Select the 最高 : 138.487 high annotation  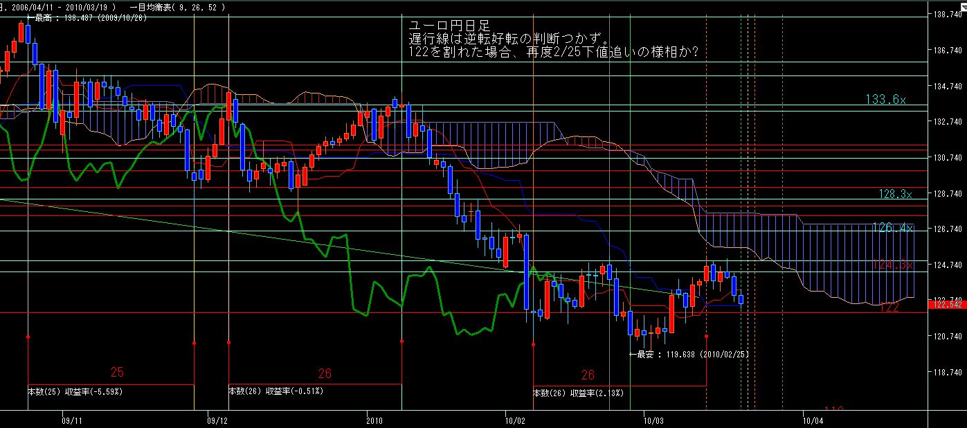tap(87, 18)
